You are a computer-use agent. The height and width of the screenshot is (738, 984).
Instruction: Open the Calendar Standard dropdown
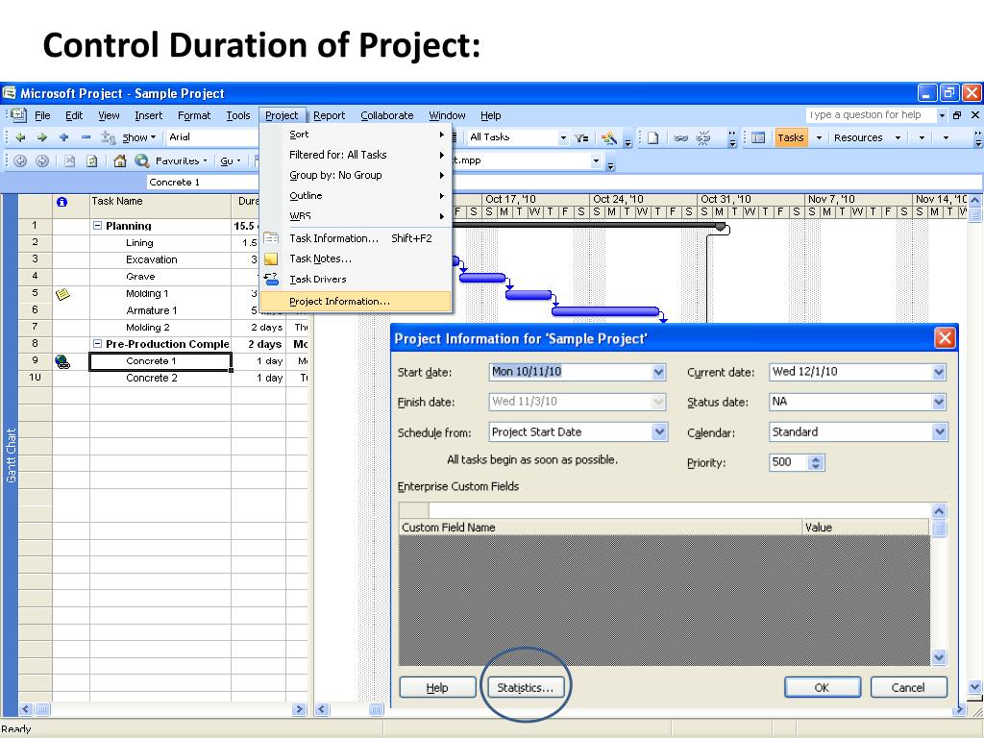939,431
